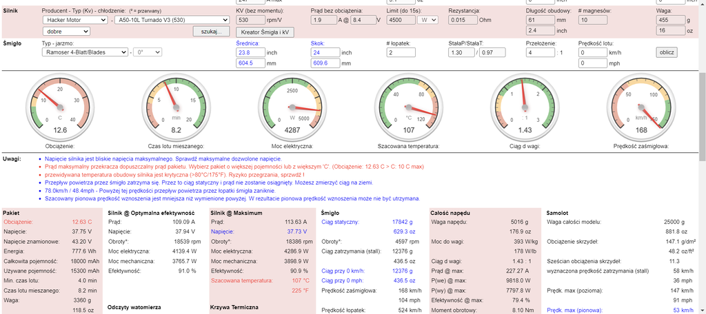Open the Ramoser 4-Blatt/Blades propeller type dropdown
This screenshot has width=706, height=314.
coord(85,52)
